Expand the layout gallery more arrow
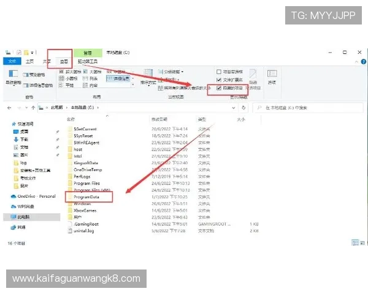This screenshot has width=368, height=294. pos(133,85)
